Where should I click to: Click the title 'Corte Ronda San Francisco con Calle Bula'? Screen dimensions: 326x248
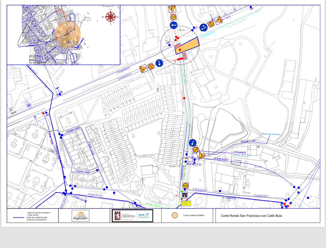251,216
